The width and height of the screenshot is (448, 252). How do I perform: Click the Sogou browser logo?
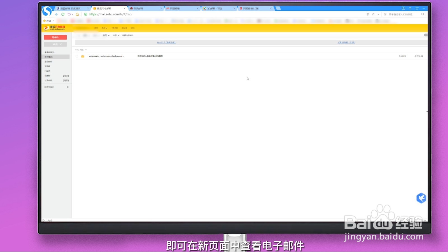pos(47,11)
